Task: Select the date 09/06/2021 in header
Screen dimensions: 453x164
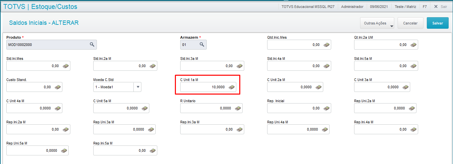Action: (x=379, y=7)
